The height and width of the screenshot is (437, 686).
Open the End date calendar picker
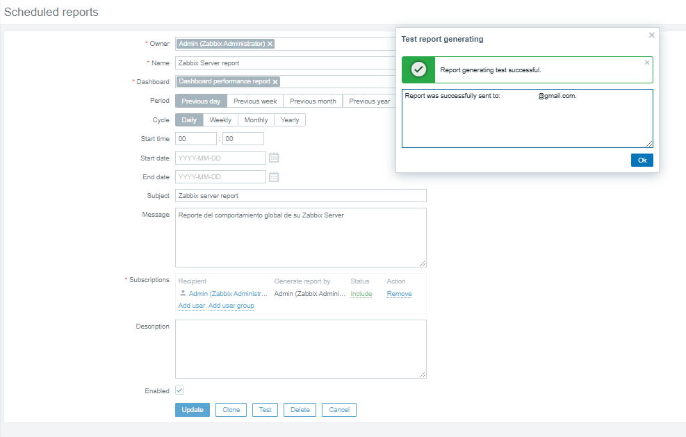pyautogui.click(x=274, y=177)
